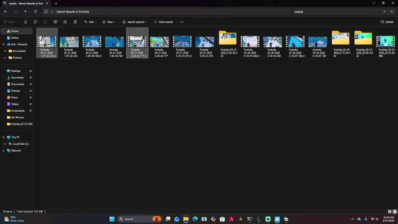Click the Share icon in toolbar
Screen dimensions: 398x224
tap(65, 22)
